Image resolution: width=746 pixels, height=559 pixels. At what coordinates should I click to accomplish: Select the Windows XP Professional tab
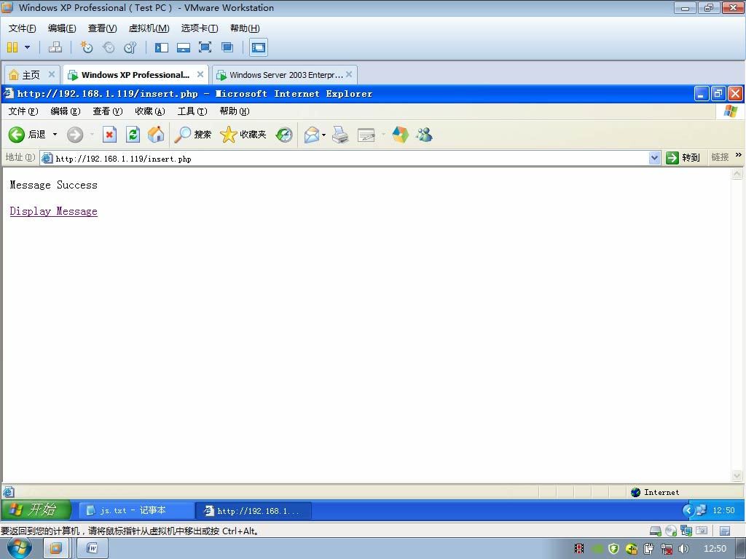135,75
